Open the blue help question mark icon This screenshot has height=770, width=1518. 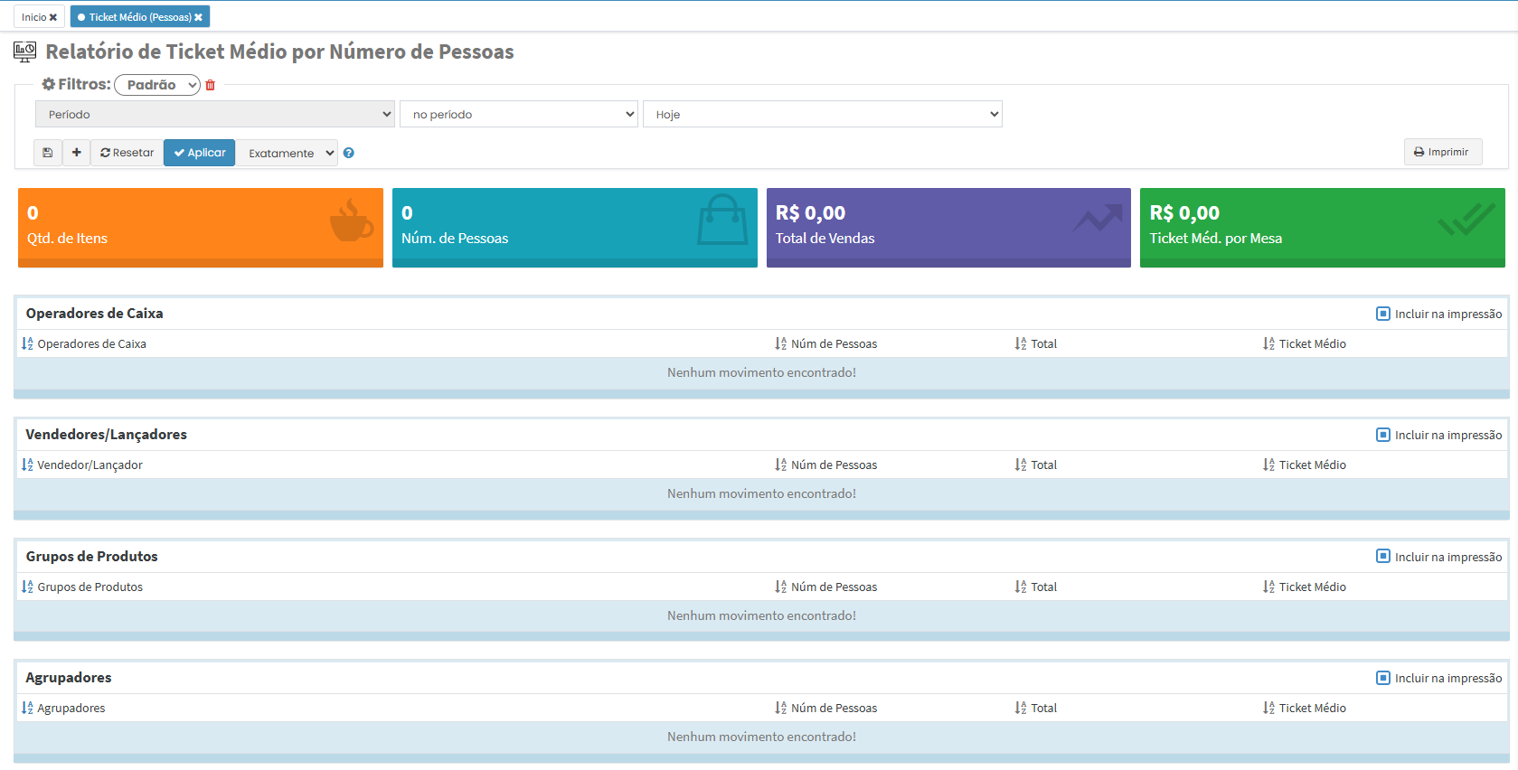[349, 154]
